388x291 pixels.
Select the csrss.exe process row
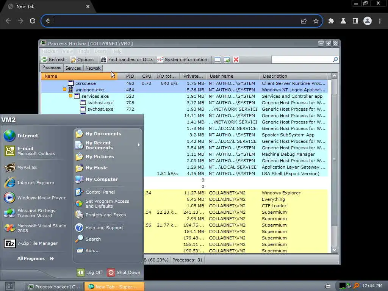(x=185, y=83)
